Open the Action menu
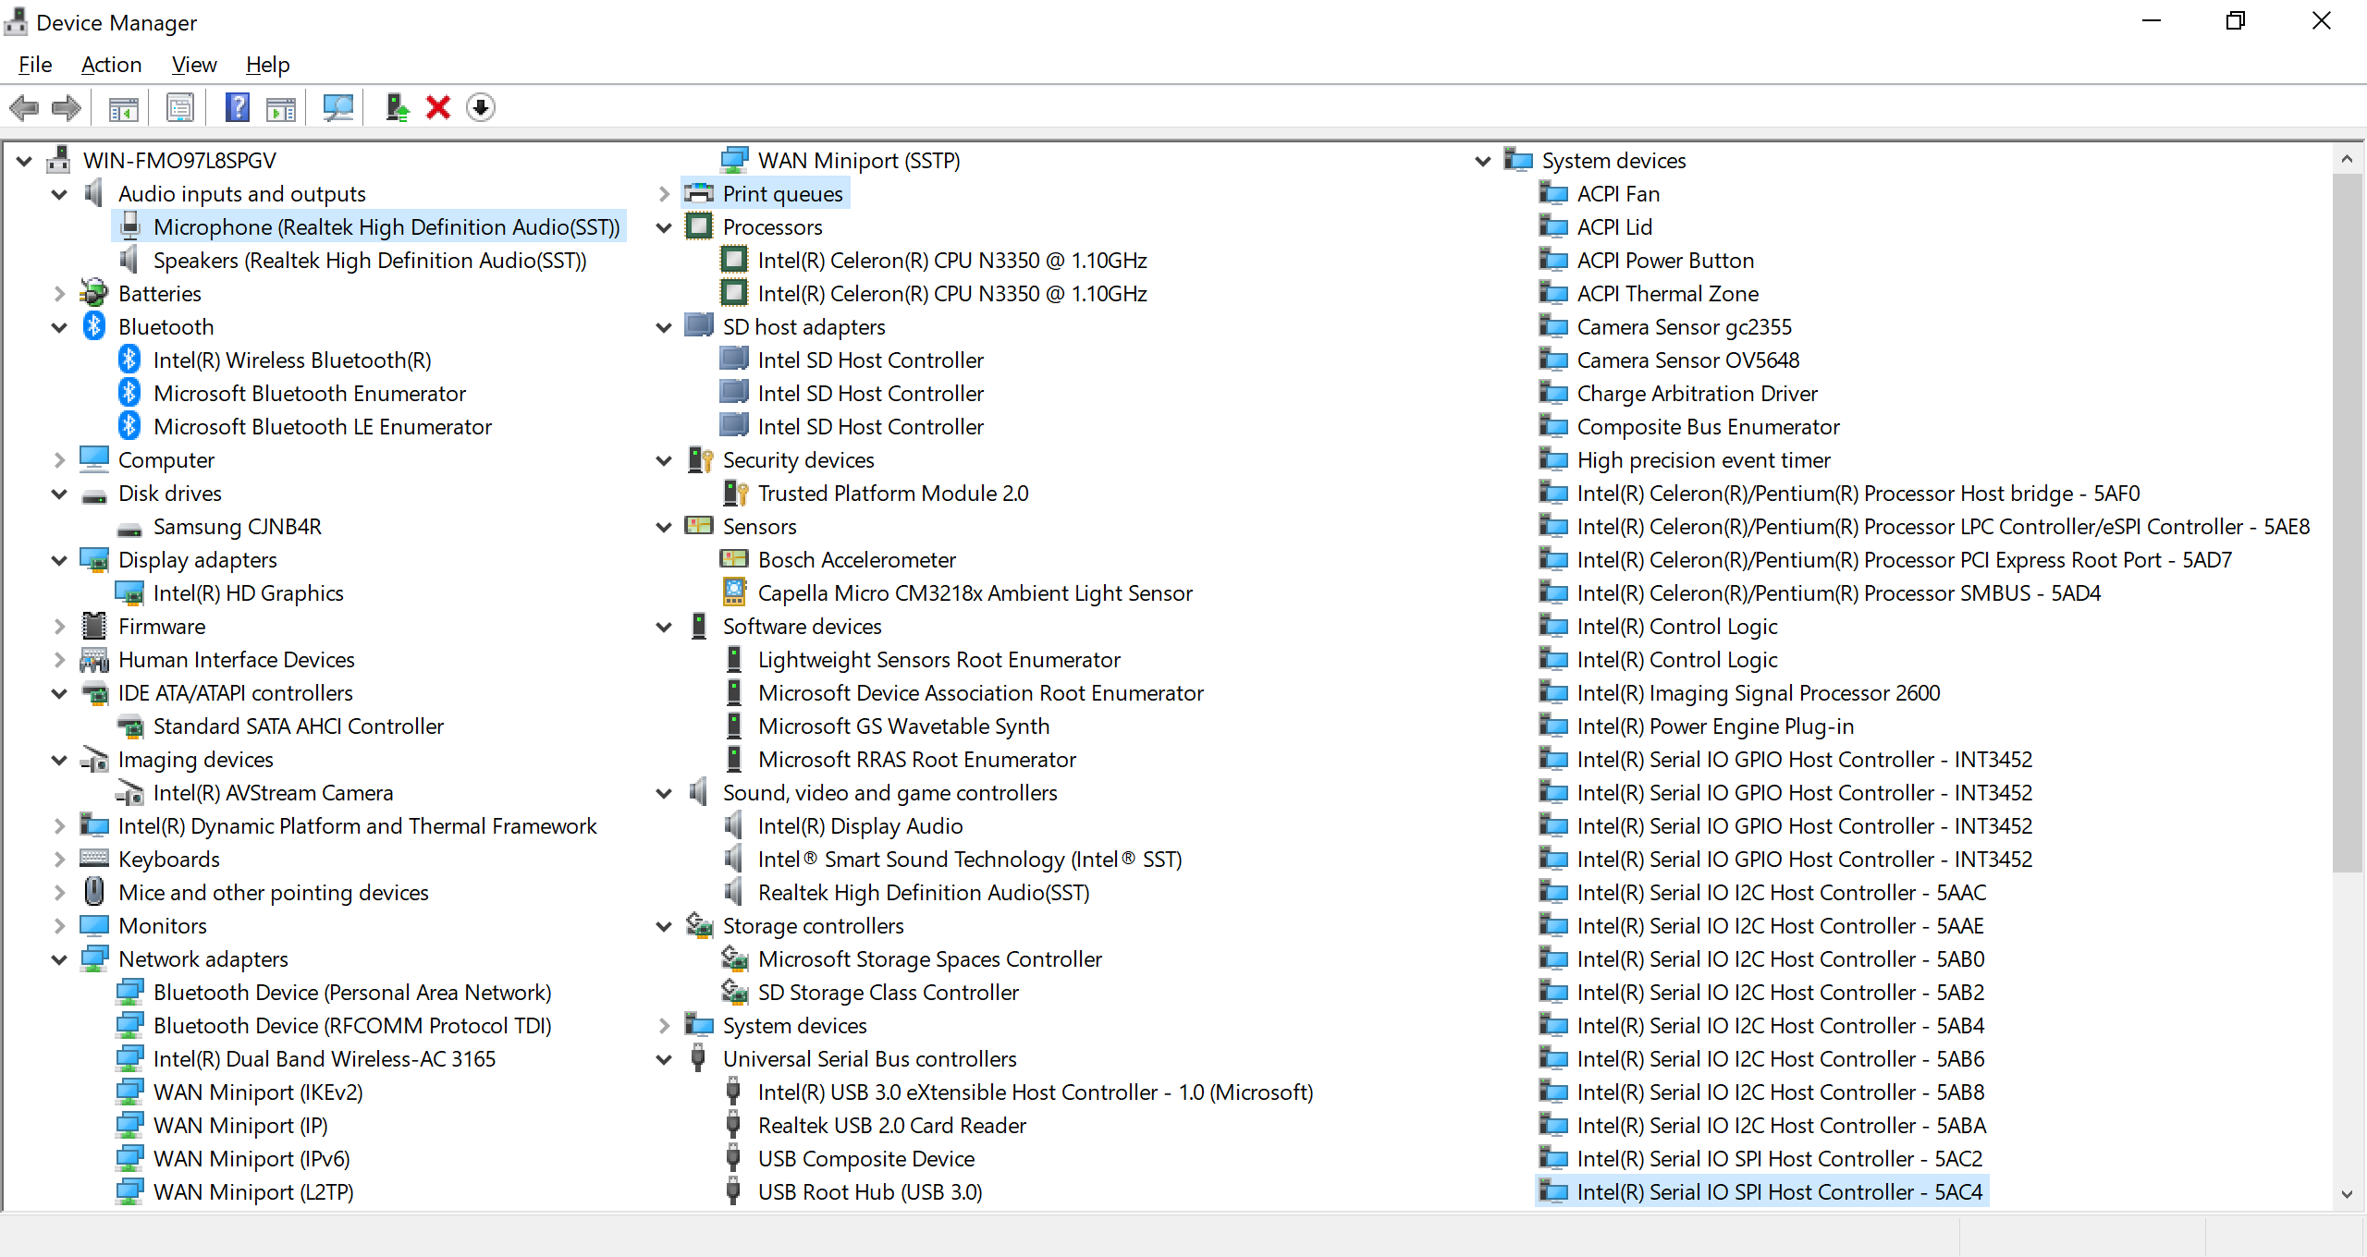The image size is (2367, 1257). coord(111,65)
